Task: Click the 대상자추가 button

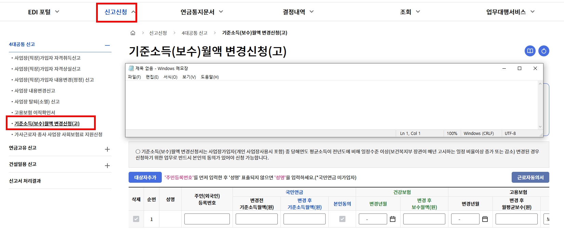Action: pos(145,177)
